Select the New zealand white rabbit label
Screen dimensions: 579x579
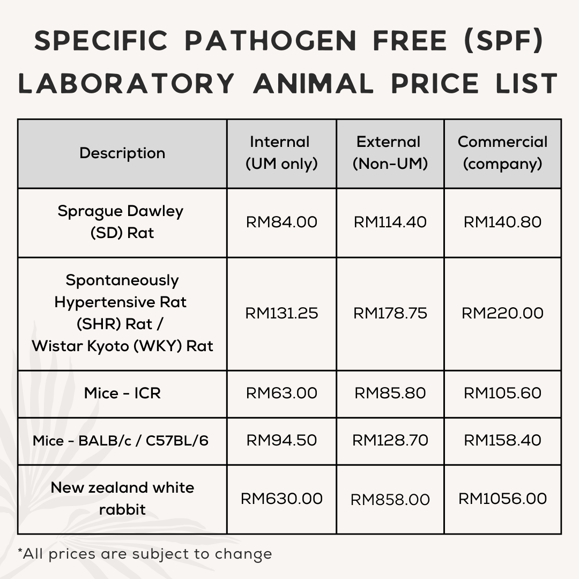coord(122,499)
